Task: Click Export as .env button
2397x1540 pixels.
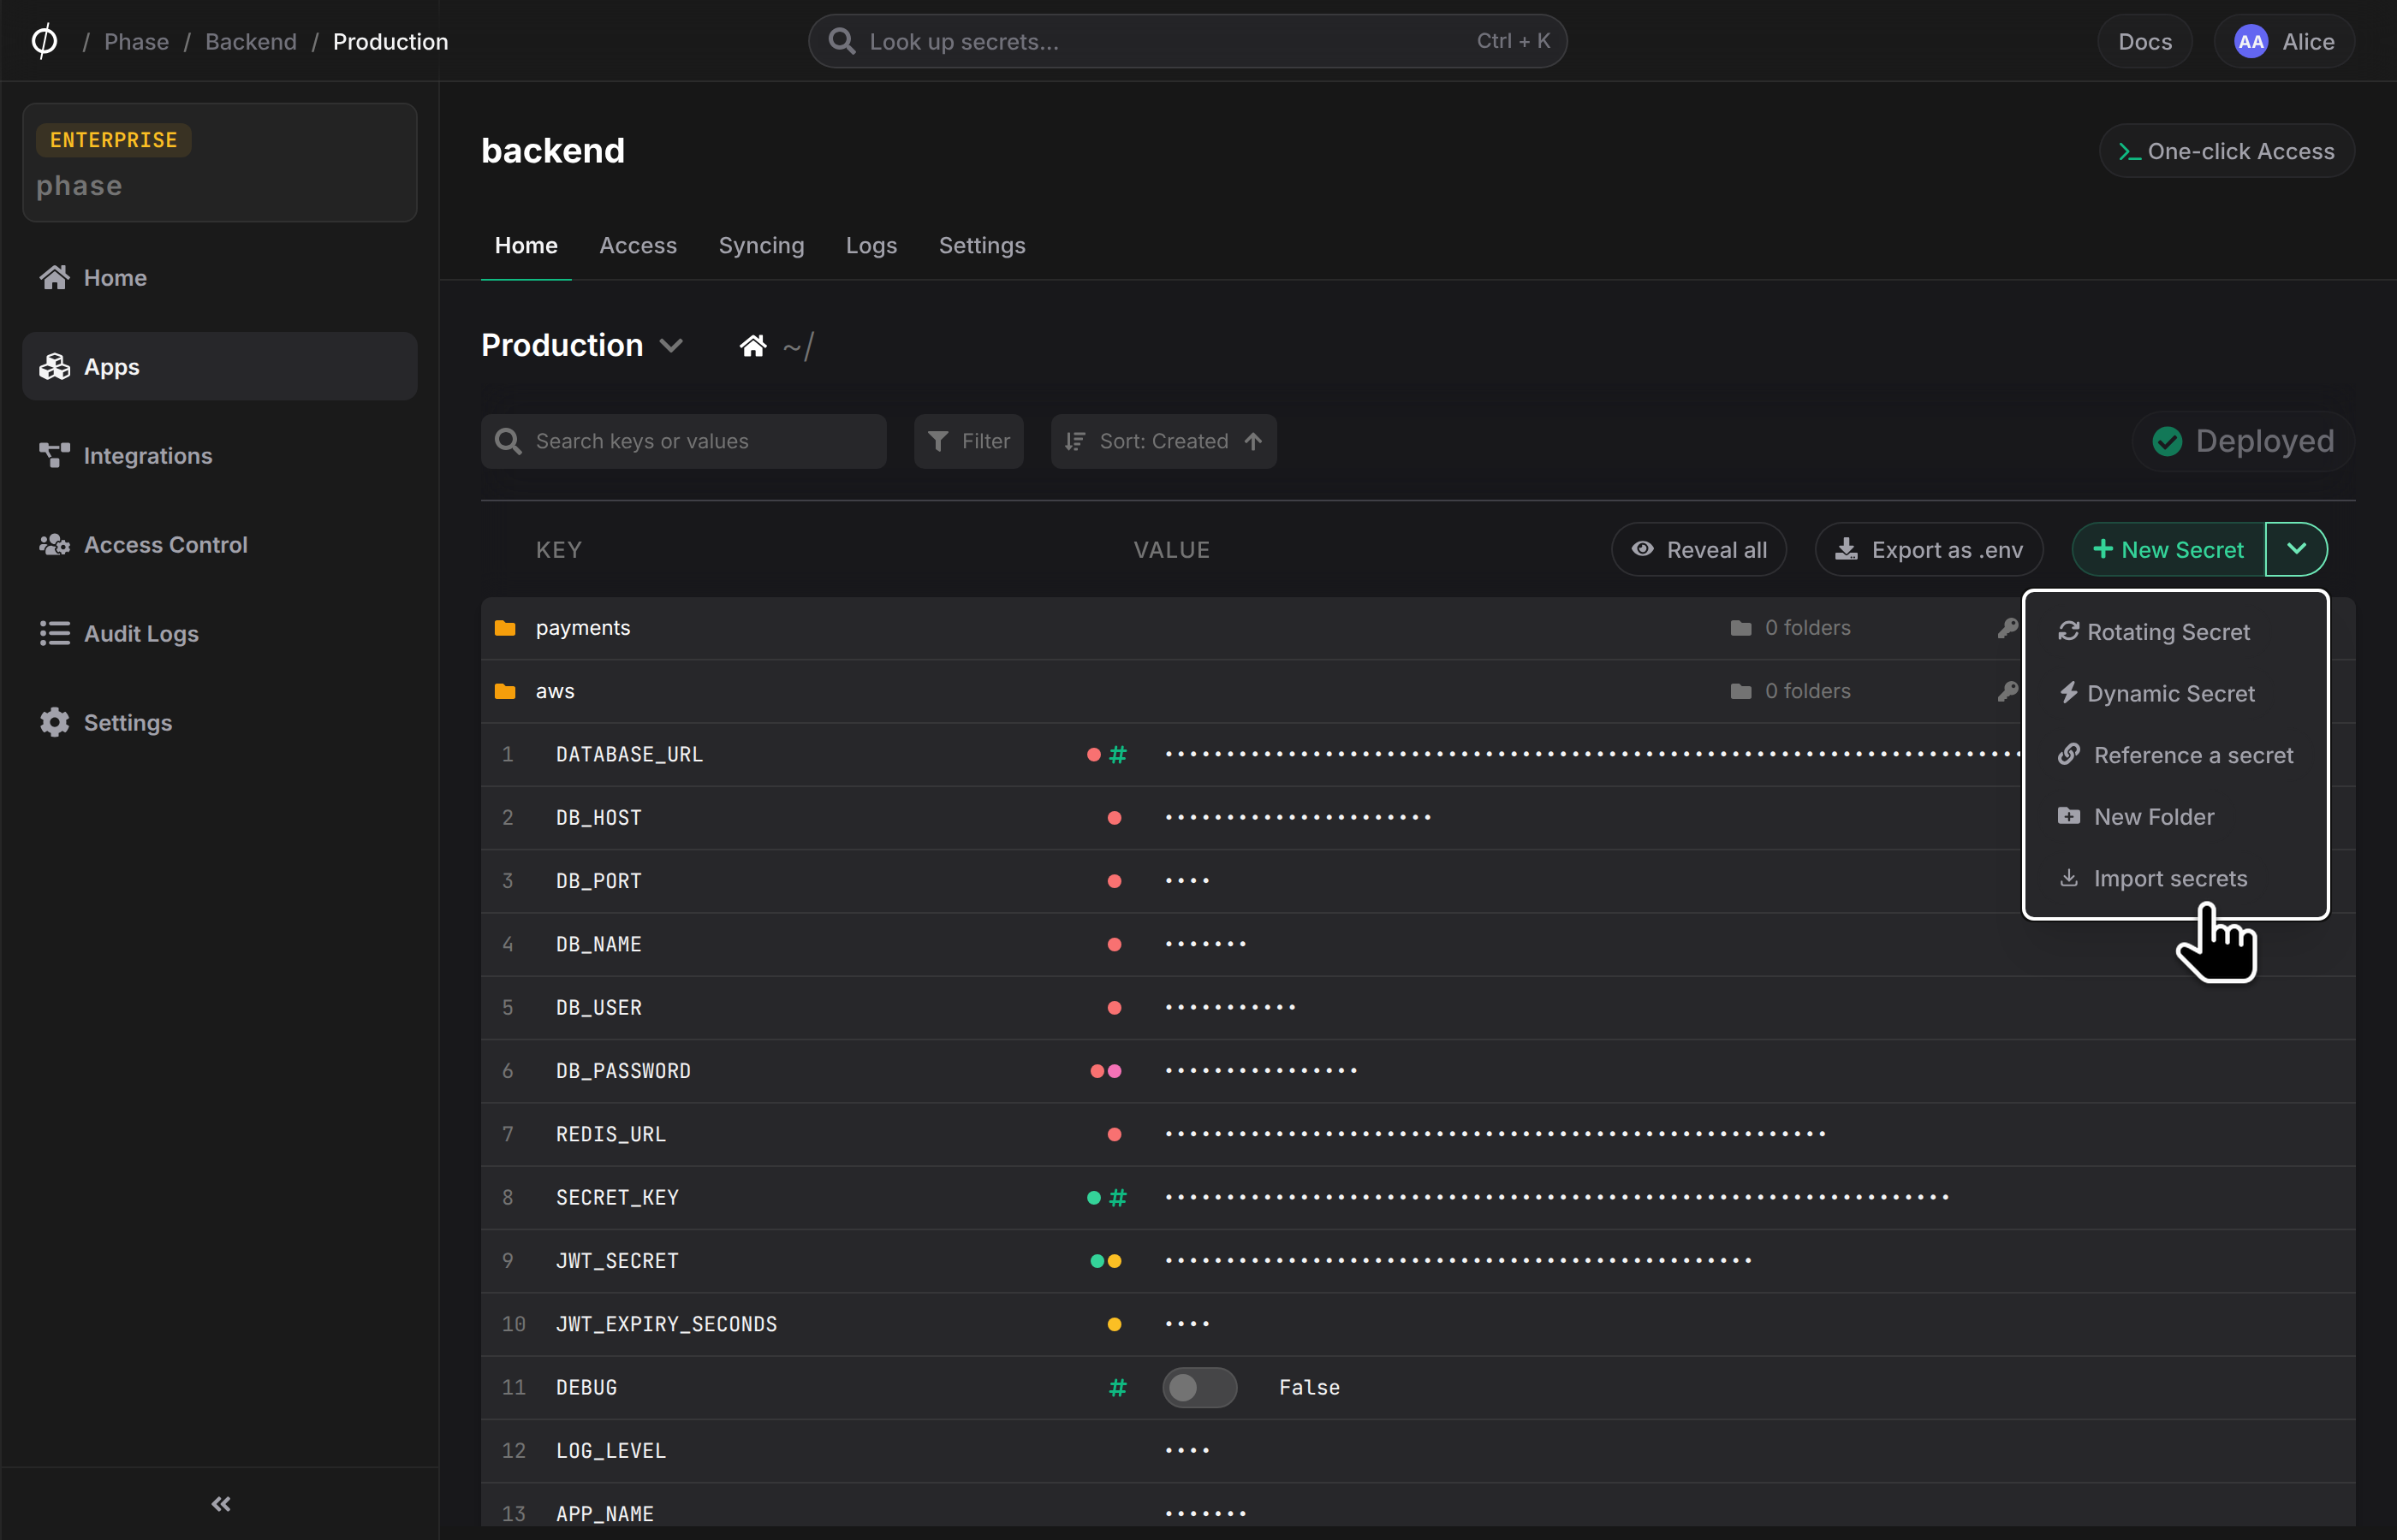Action: coord(1929,550)
